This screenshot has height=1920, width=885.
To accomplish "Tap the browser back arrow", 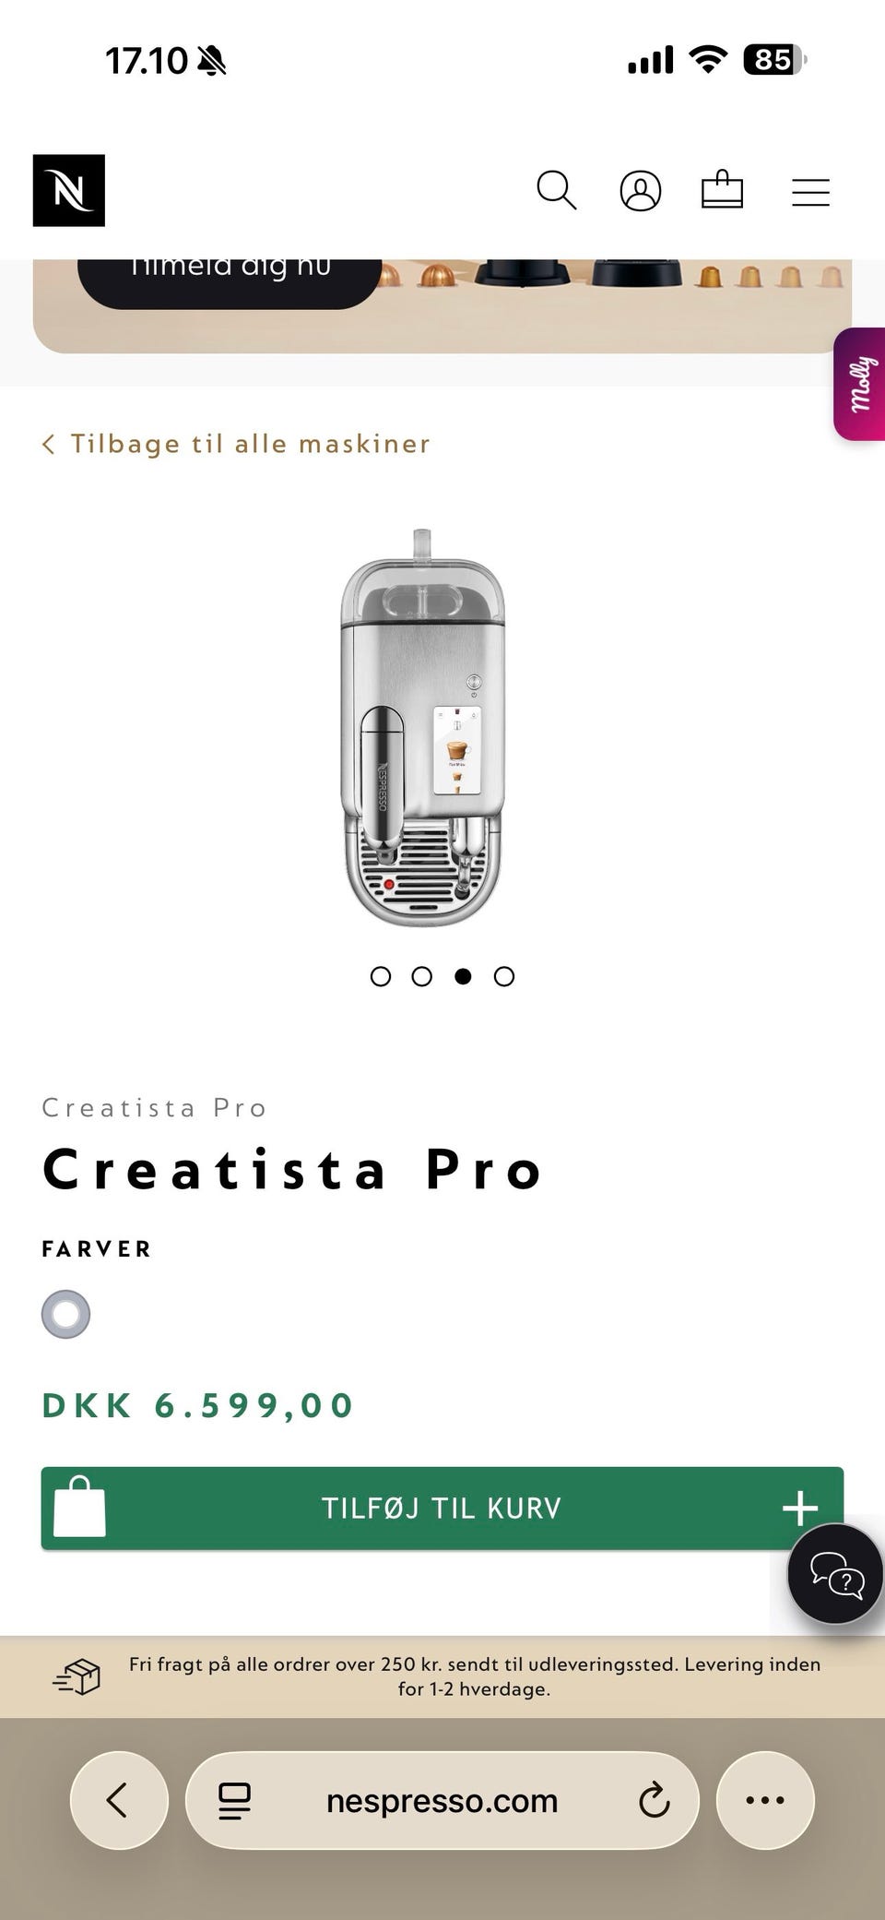I will 118,1800.
